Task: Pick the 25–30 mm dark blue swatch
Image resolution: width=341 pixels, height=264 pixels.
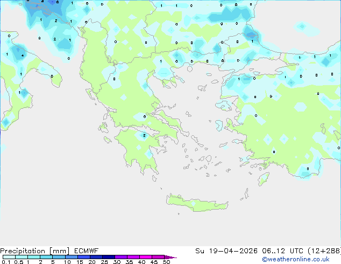Action: click(x=109, y=257)
